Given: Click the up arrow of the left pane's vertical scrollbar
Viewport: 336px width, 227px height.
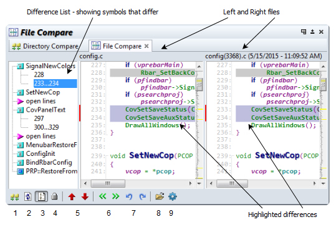Looking at the screenshot, I should click(199, 67).
